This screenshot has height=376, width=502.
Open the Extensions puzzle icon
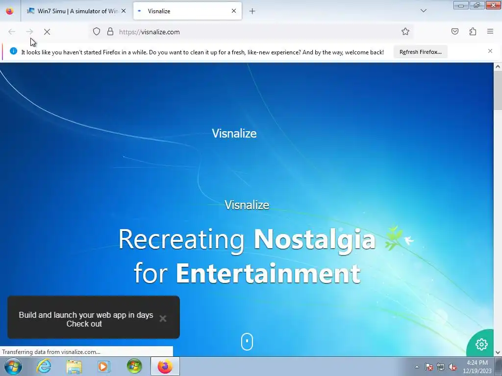click(x=473, y=31)
